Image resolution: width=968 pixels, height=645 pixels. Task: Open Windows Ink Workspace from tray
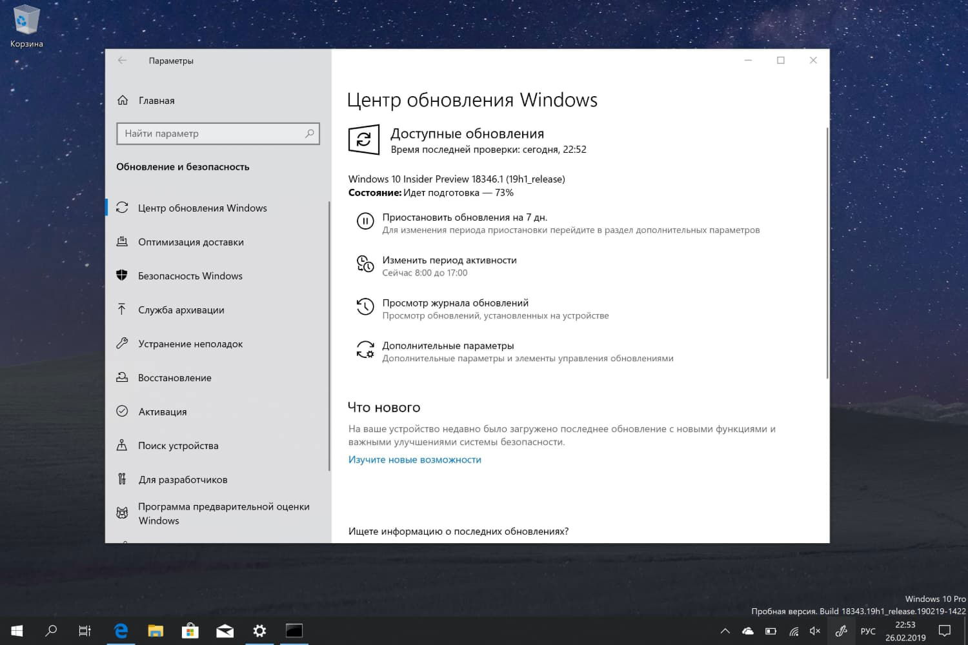point(841,631)
